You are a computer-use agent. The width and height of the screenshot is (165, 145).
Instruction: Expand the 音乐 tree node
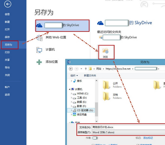pyautogui.click(x=72, y=81)
